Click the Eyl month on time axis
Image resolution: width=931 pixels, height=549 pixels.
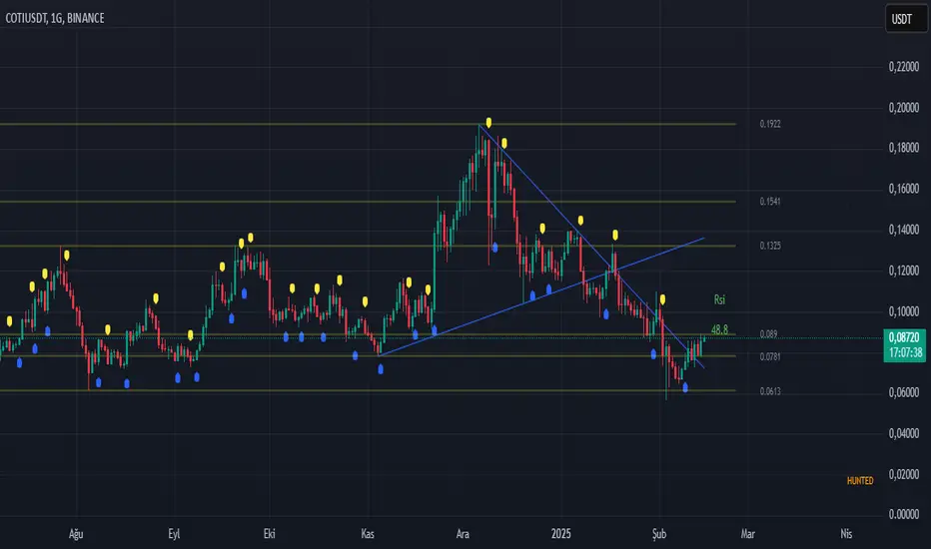click(x=174, y=534)
